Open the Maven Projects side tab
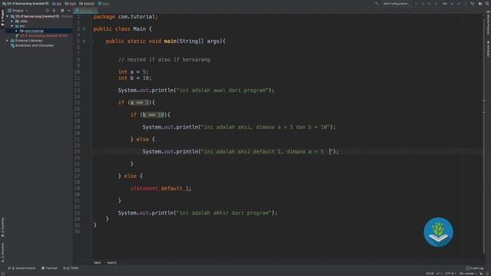Screen dimensions: 491x276 coord(488,22)
